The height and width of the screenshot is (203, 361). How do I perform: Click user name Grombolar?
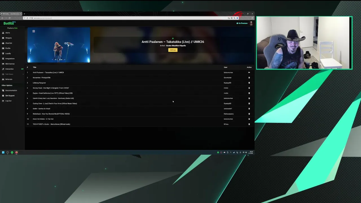(x=228, y=78)
